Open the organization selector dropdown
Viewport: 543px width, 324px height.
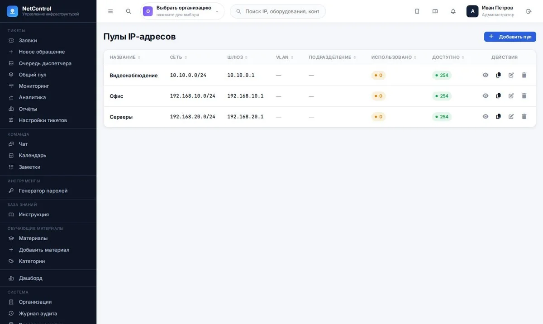182,11
